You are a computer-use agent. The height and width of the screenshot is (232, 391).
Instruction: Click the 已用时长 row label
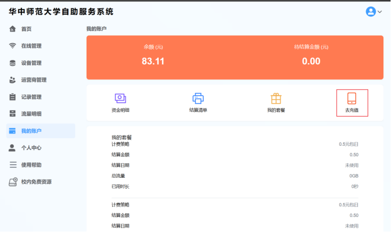click(121, 187)
